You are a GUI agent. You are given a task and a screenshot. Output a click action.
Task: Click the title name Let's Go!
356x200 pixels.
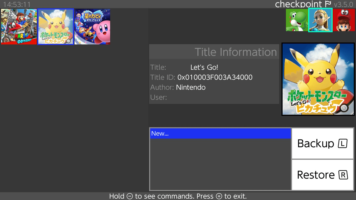coord(204,67)
